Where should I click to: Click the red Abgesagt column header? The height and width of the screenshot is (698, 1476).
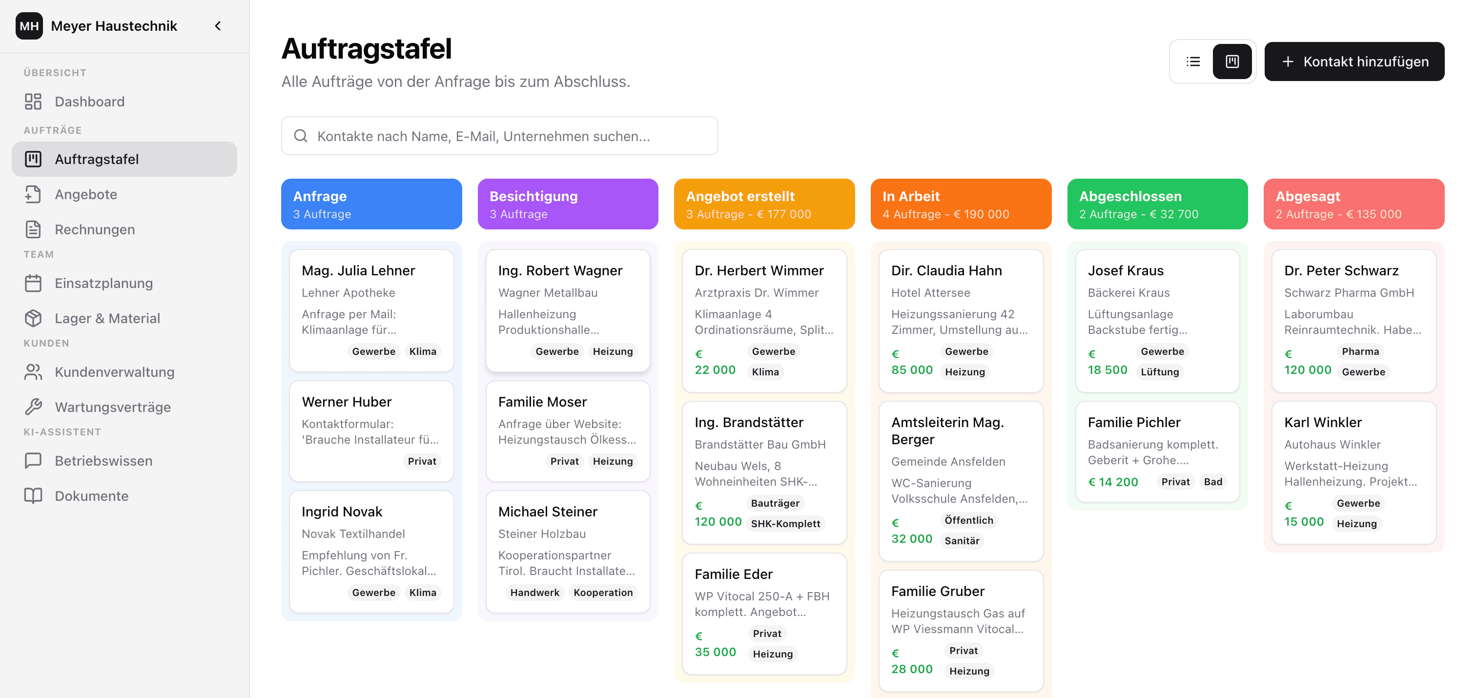1354,204
